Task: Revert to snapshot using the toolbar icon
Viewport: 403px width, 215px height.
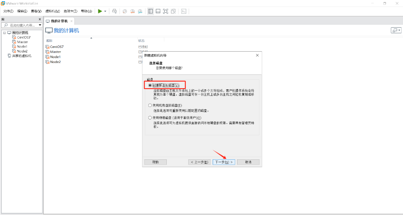Action: [132, 11]
